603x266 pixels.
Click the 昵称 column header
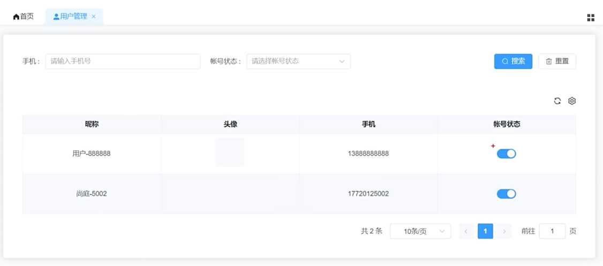click(92, 124)
